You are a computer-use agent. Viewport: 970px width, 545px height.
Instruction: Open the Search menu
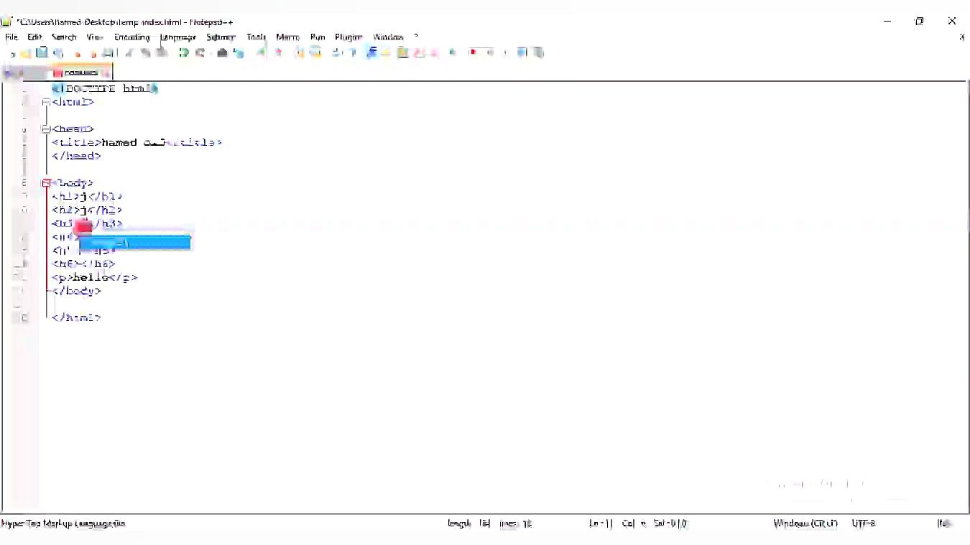coord(64,37)
